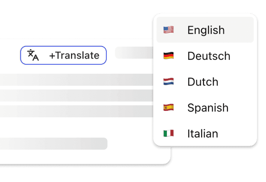
Task: Switch language to Spanish
Action: pos(208,108)
